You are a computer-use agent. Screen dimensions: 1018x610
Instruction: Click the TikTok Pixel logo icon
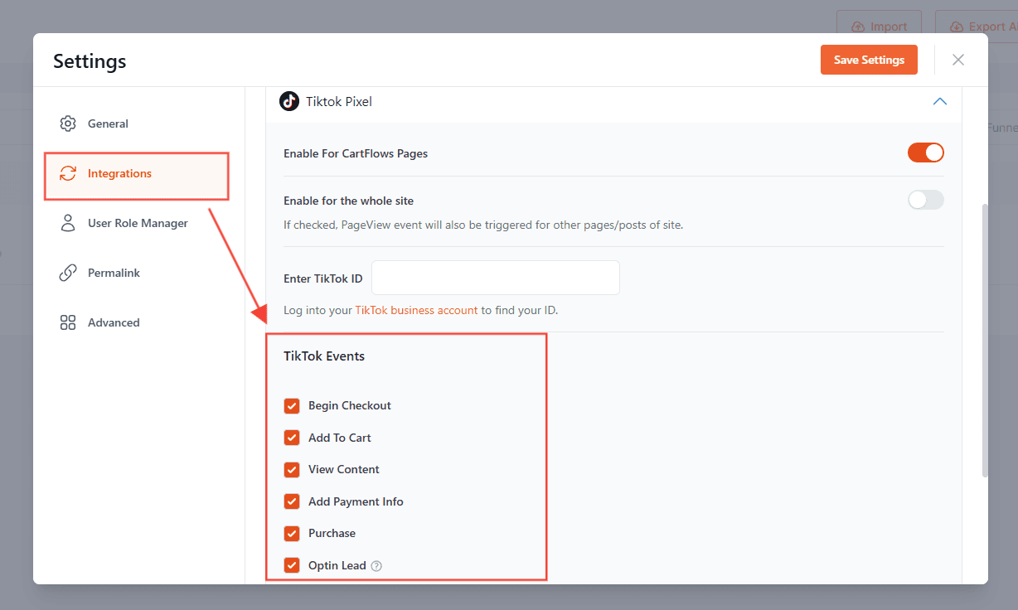[x=289, y=101]
